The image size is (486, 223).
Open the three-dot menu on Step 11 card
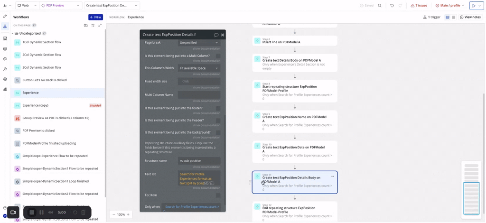(332, 176)
